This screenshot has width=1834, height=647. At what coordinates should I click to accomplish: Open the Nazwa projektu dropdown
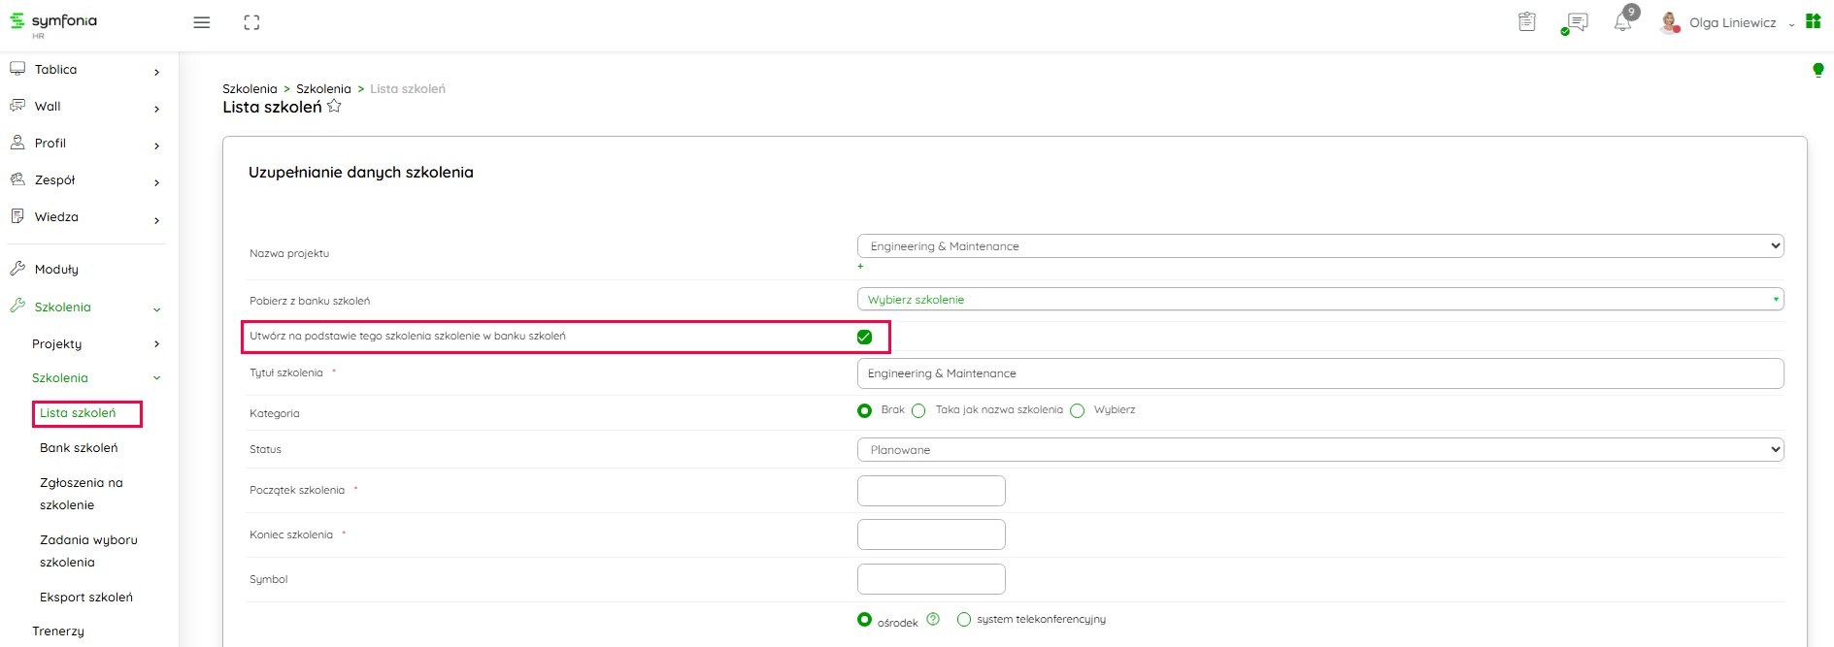pos(1319,246)
